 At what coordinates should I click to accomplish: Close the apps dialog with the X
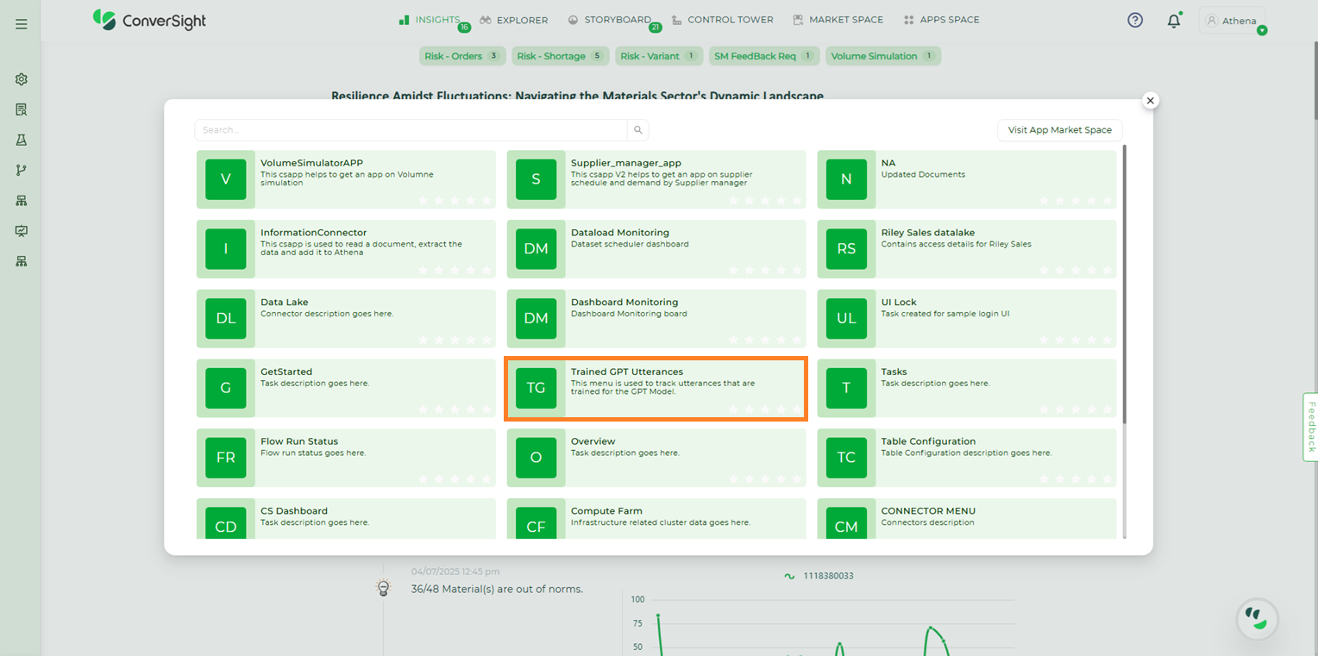coord(1150,100)
